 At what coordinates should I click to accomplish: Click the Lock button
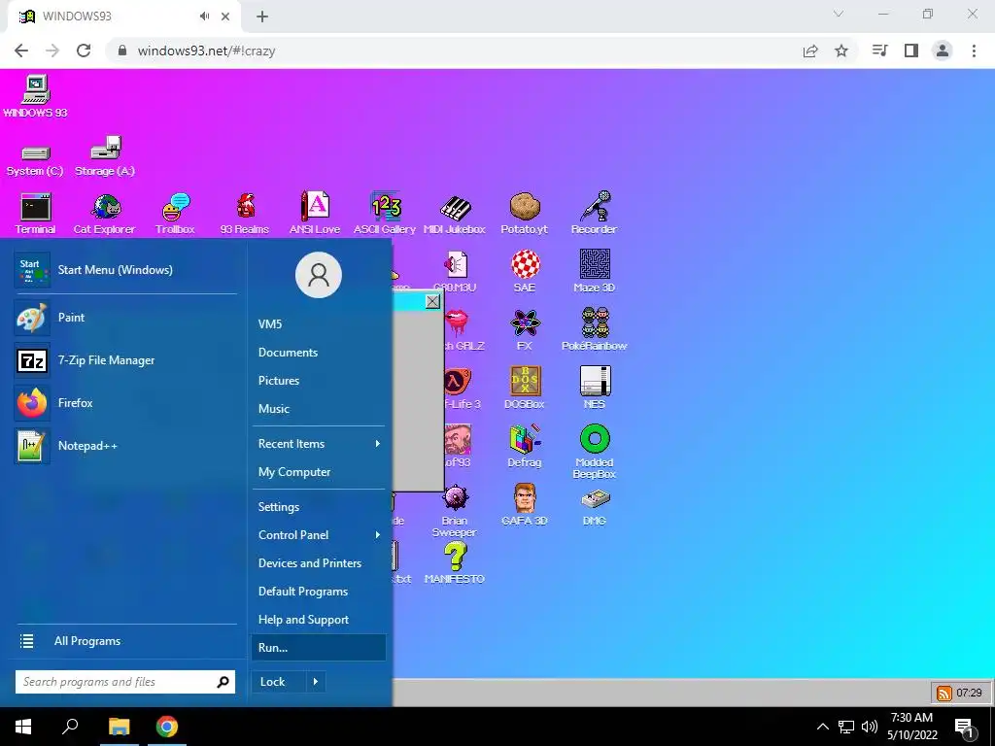[279, 682]
